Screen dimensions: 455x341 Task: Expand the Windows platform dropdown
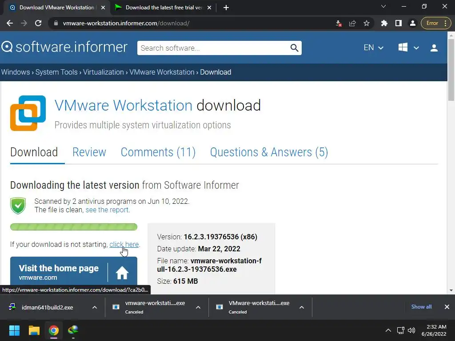tap(408, 48)
